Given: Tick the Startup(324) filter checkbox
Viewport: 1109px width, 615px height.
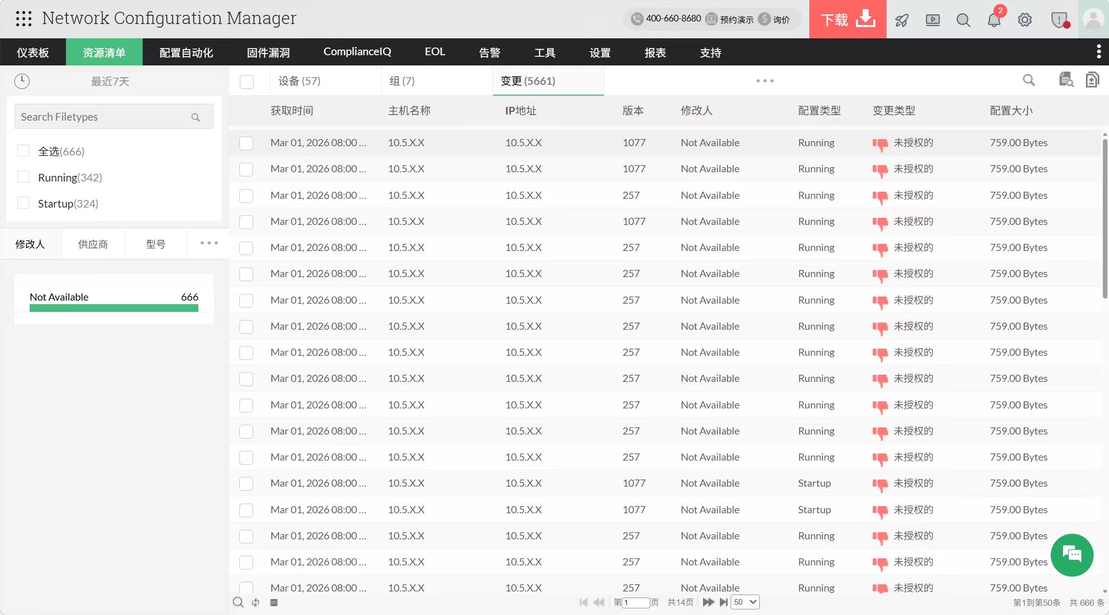Looking at the screenshot, I should click(x=23, y=203).
